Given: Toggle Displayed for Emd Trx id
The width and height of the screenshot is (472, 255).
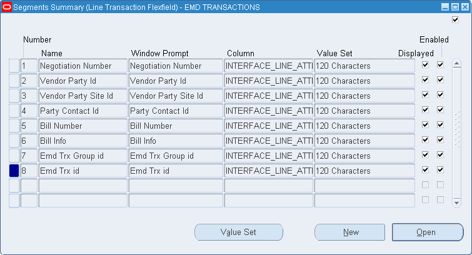Looking at the screenshot, I should (425, 170).
